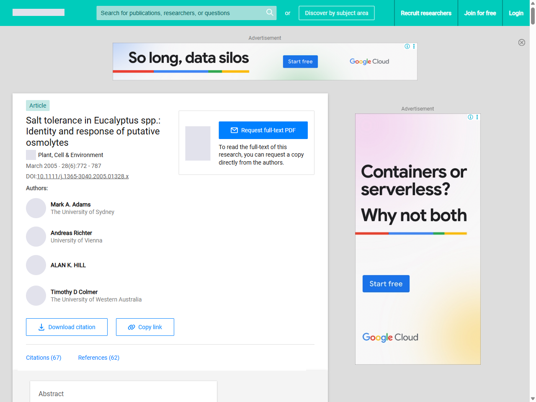Click Mark A. Adams profile avatar

point(36,208)
